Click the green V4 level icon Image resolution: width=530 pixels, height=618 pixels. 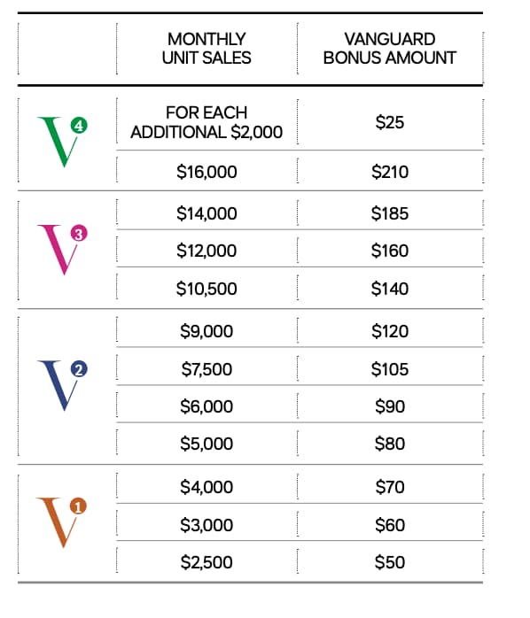tap(62, 142)
